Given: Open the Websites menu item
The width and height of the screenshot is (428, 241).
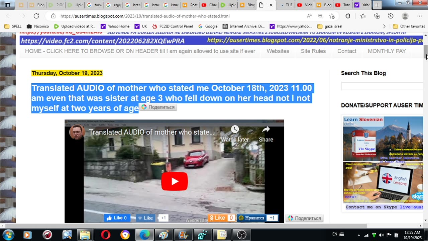Looking at the screenshot, I should 278,51.
